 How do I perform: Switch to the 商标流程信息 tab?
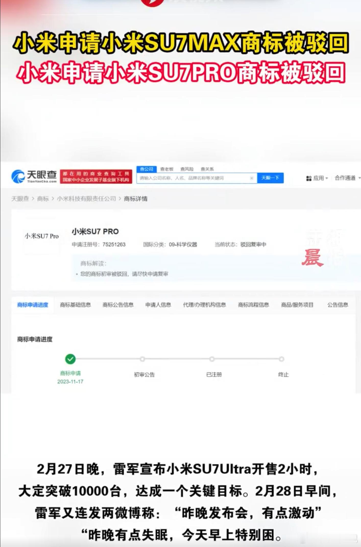pos(254,305)
